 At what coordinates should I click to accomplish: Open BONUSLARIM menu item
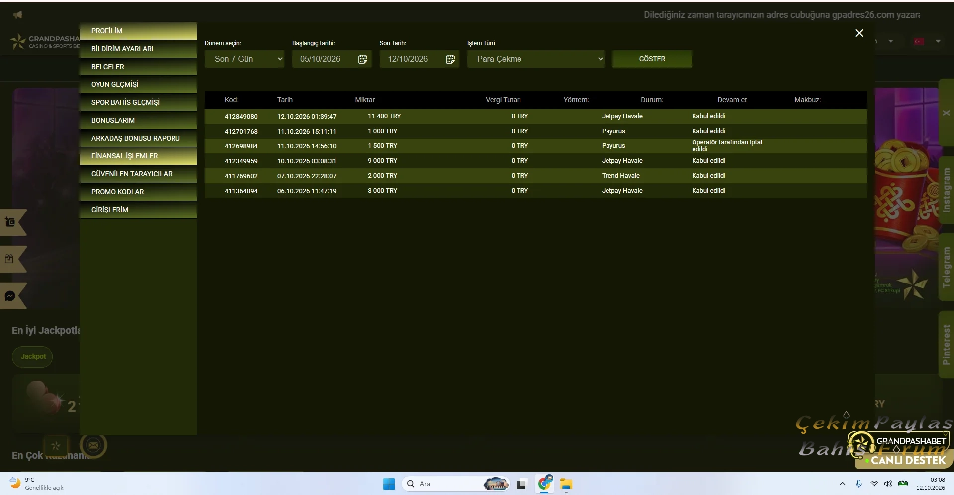[x=138, y=120]
